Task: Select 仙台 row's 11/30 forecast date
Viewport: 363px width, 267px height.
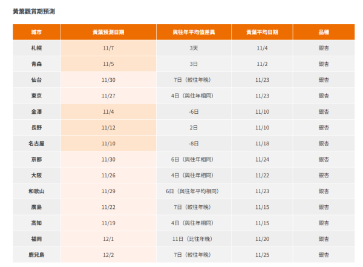Action: tap(108, 79)
